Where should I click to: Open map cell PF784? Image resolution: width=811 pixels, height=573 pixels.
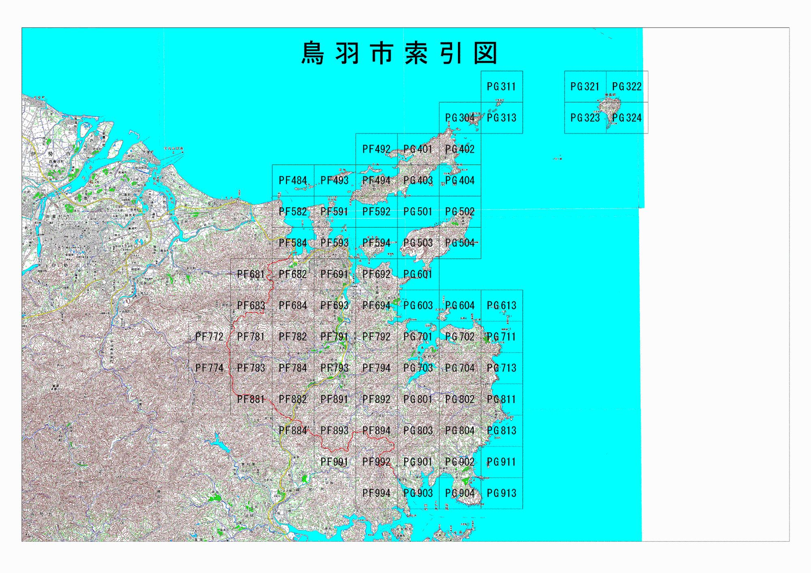point(293,368)
